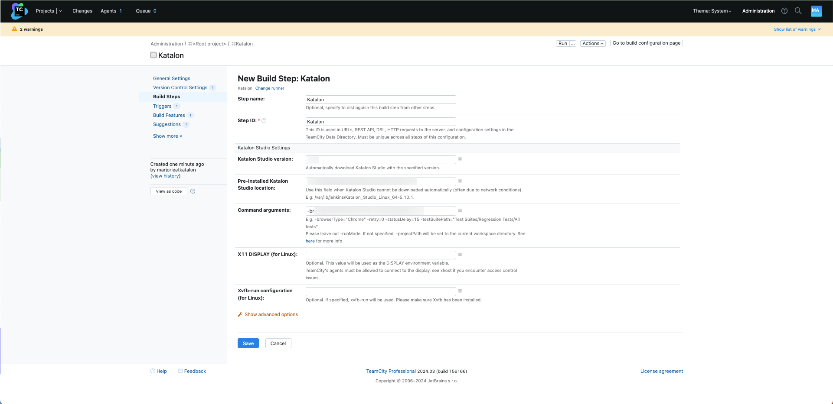Open the "here" link for more info
Viewport: 833px width, 404px height.
pos(310,241)
